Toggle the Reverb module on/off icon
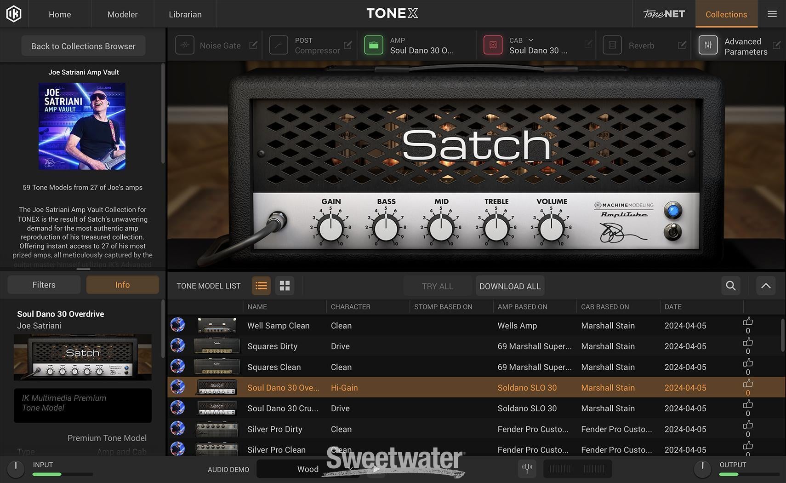The image size is (786, 483). (612, 45)
